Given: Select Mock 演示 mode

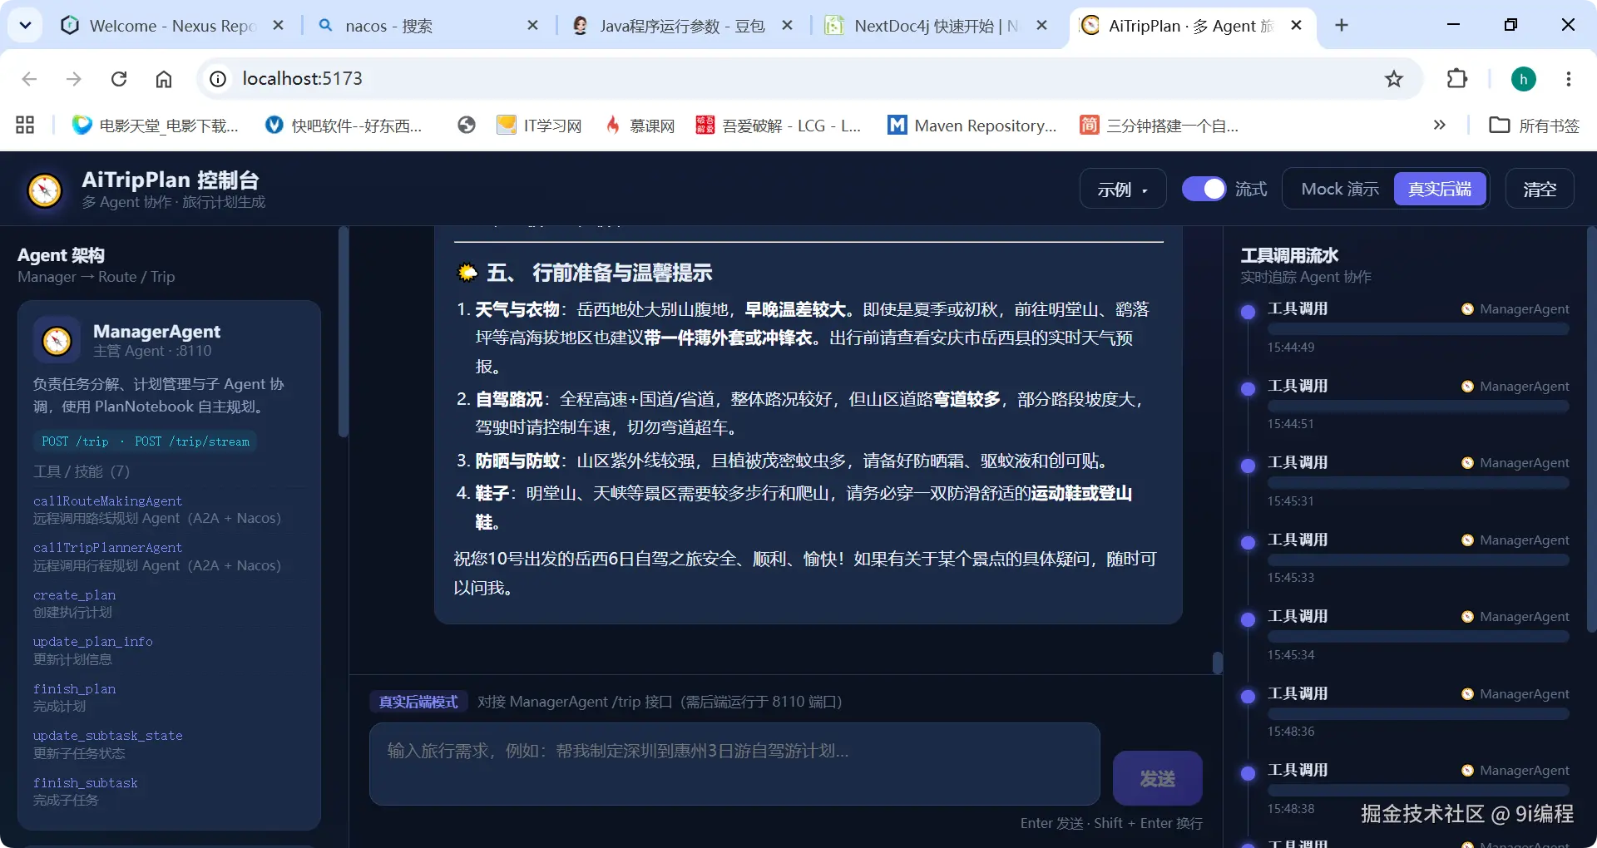Looking at the screenshot, I should 1340,189.
